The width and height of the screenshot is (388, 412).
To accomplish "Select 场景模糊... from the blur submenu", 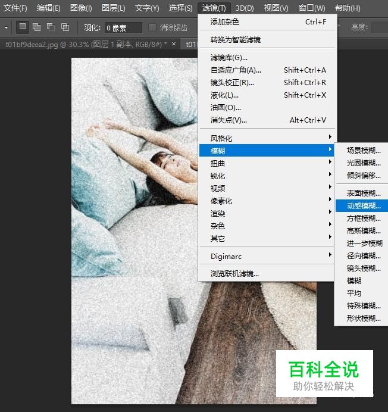I will click(362, 151).
